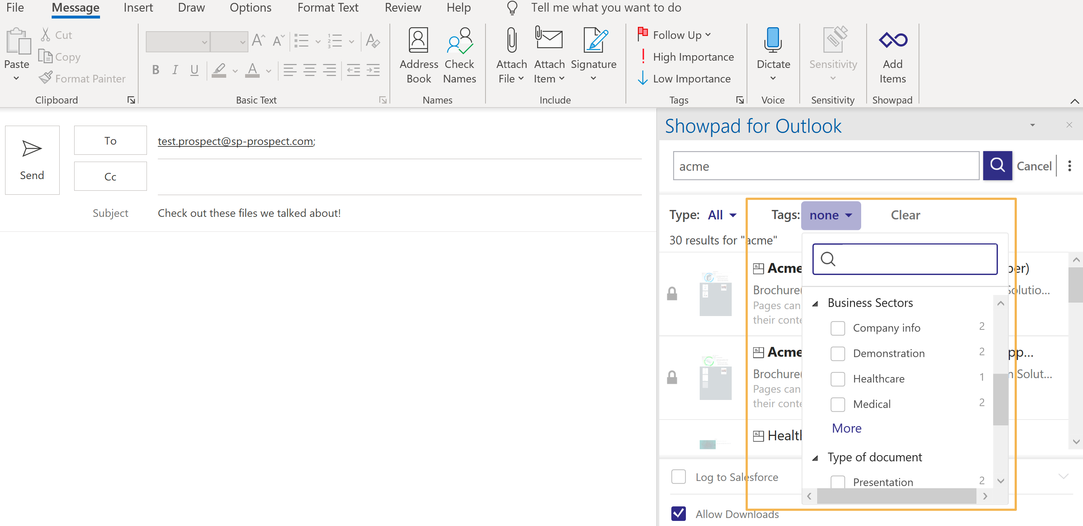Click the Paste clipboard icon
1083x526 pixels.
pyautogui.click(x=18, y=41)
